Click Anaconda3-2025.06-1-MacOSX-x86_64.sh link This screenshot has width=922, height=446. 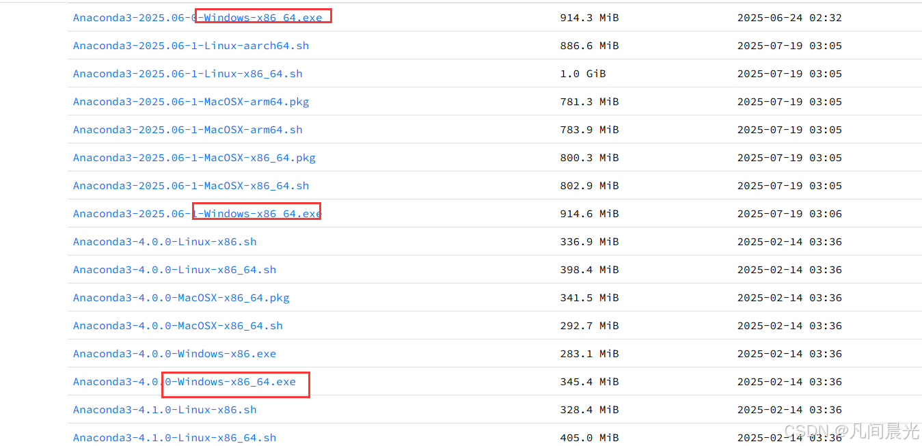coord(191,186)
